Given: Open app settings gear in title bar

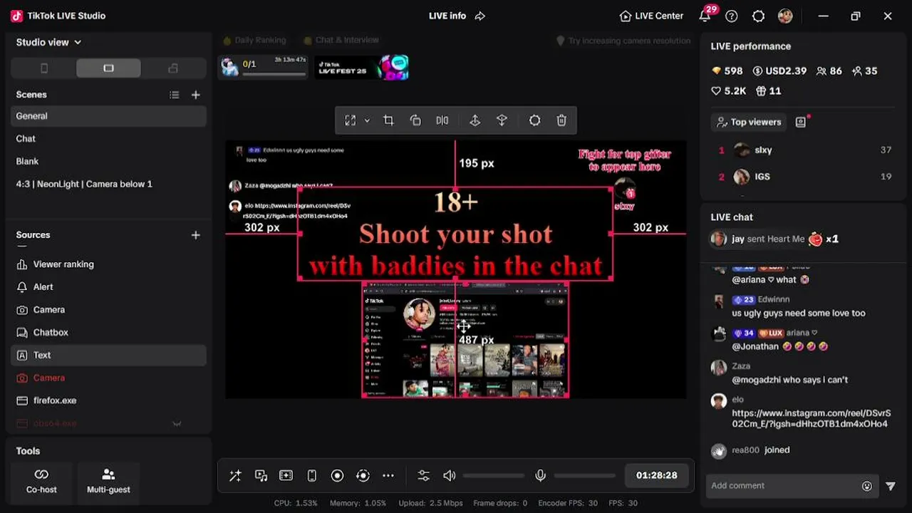Looking at the screenshot, I should coord(758,16).
